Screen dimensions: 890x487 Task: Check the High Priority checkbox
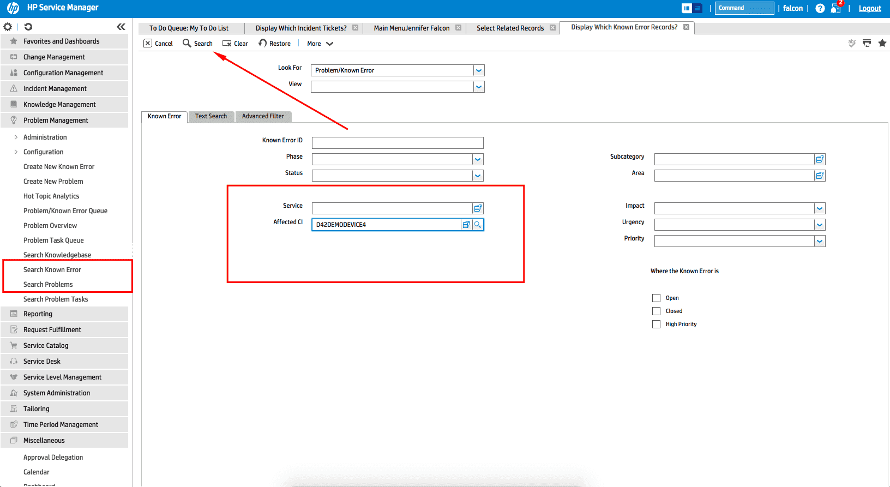(656, 324)
